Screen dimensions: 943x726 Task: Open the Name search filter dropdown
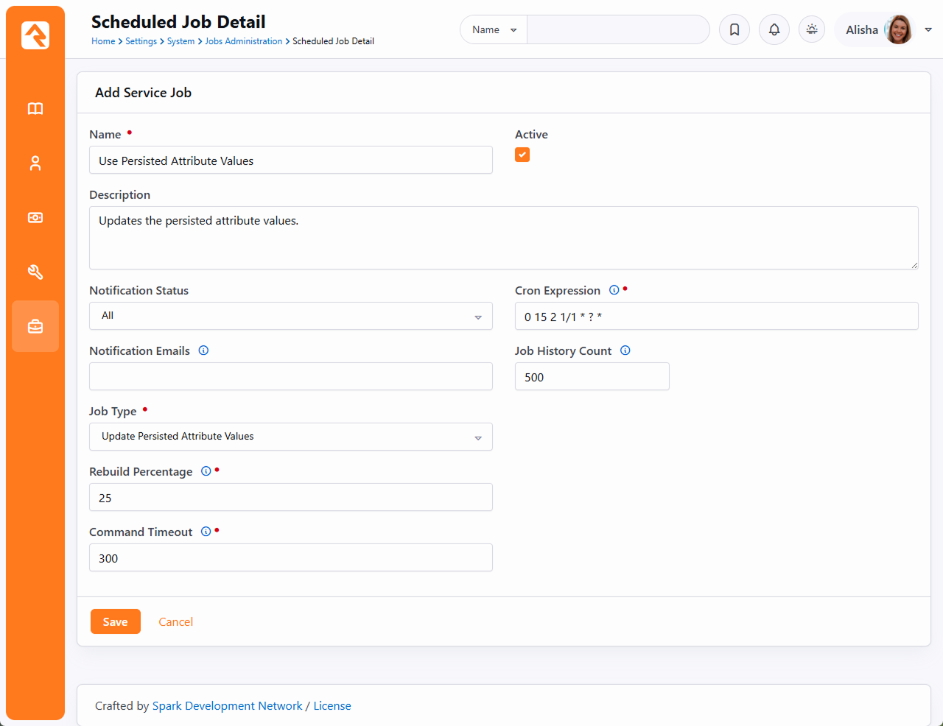coord(494,30)
